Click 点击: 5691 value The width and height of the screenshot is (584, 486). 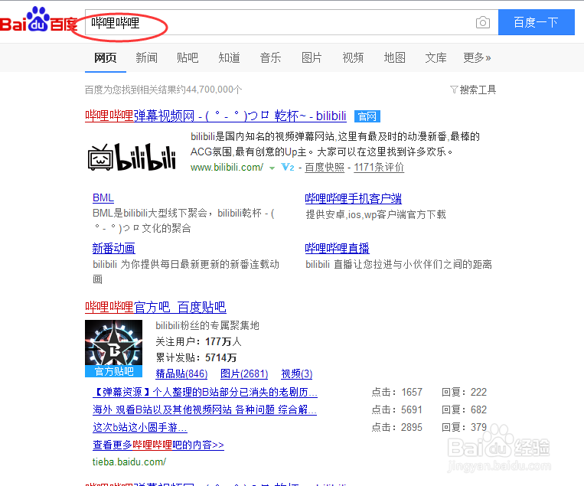point(396,409)
